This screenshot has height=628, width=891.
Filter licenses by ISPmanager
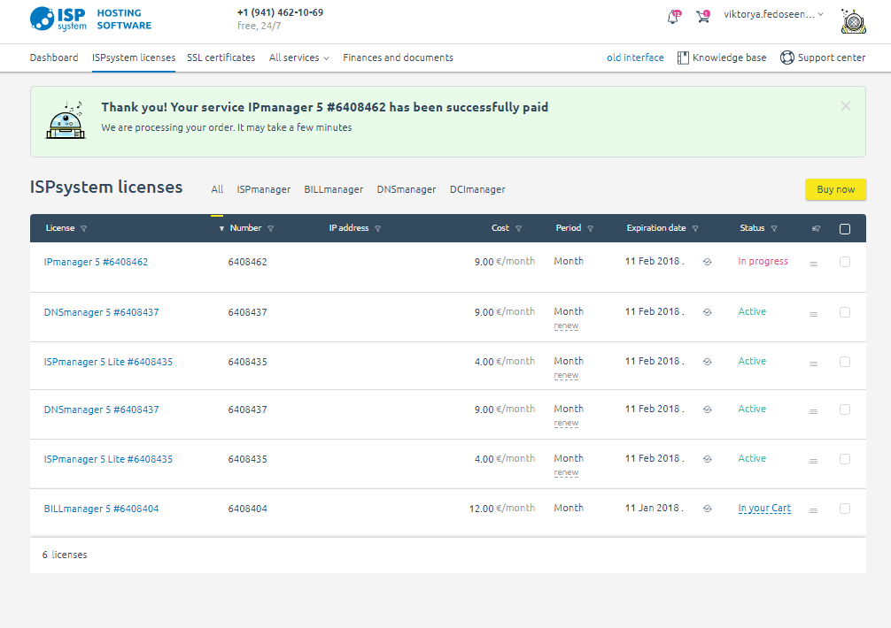264,189
